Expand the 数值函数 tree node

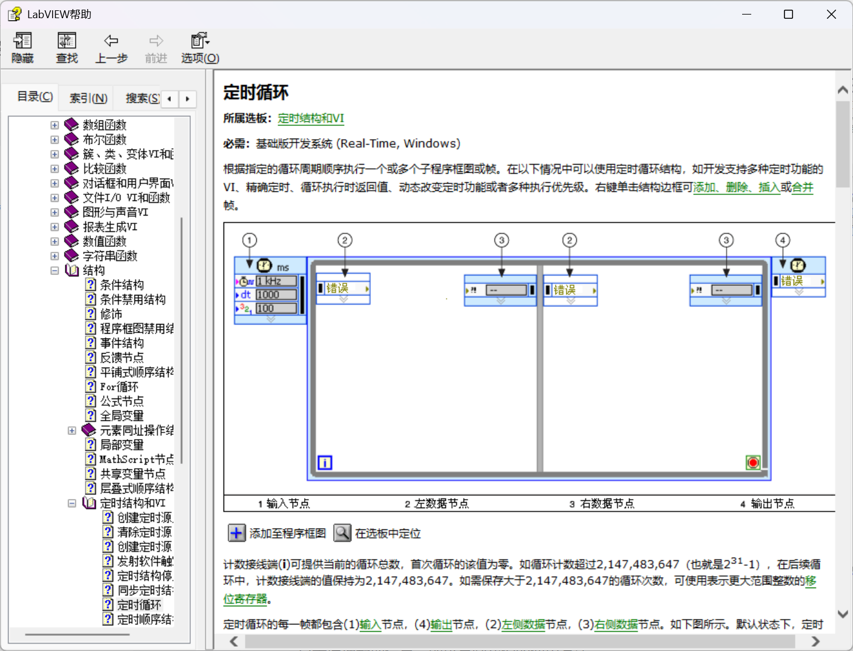[55, 242]
